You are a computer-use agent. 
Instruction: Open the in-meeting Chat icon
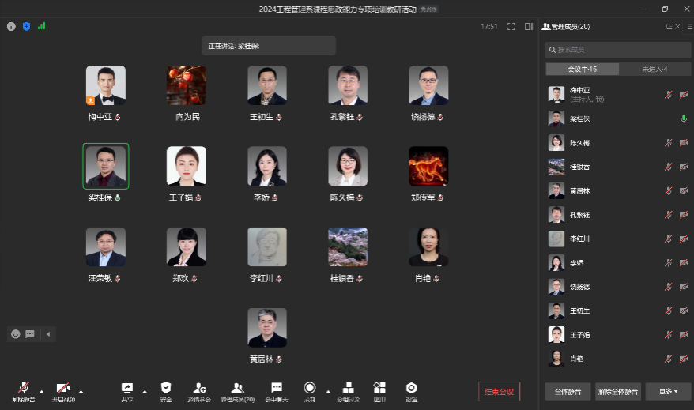(x=277, y=388)
